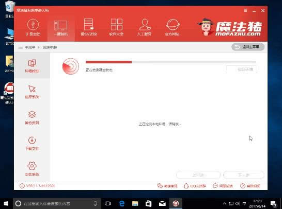The image size is (282, 209).
Task: Click the 检测环境 button
Action: (x=242, y=69)
